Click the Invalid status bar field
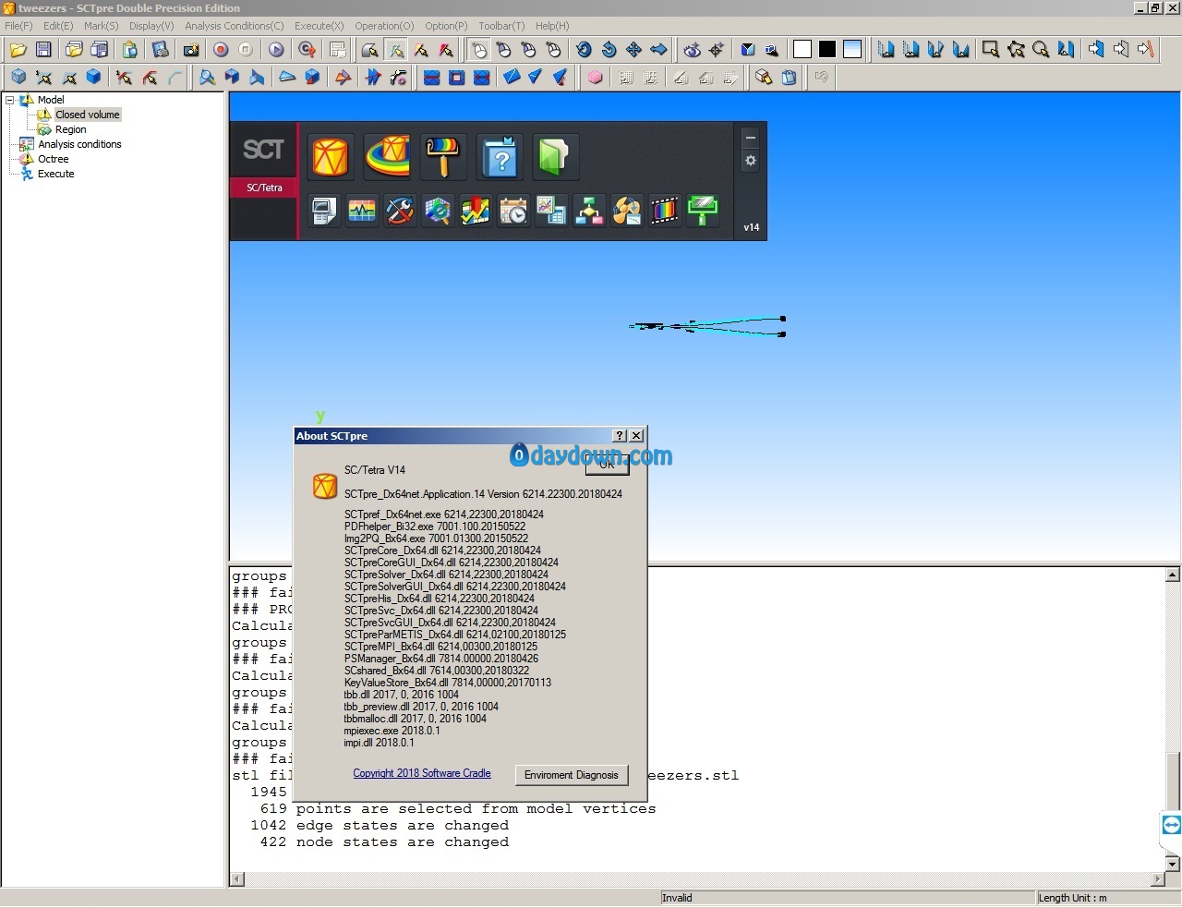Image resolution: width=1182 pixels, height=908 pixels. pos(847,898)
